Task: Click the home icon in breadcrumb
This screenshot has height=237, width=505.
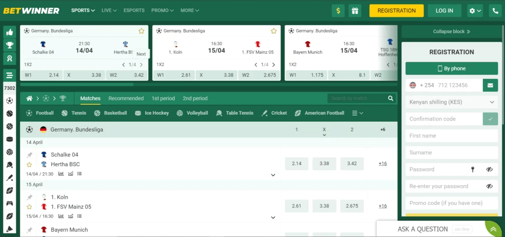Action: click(x=29, y=99)
